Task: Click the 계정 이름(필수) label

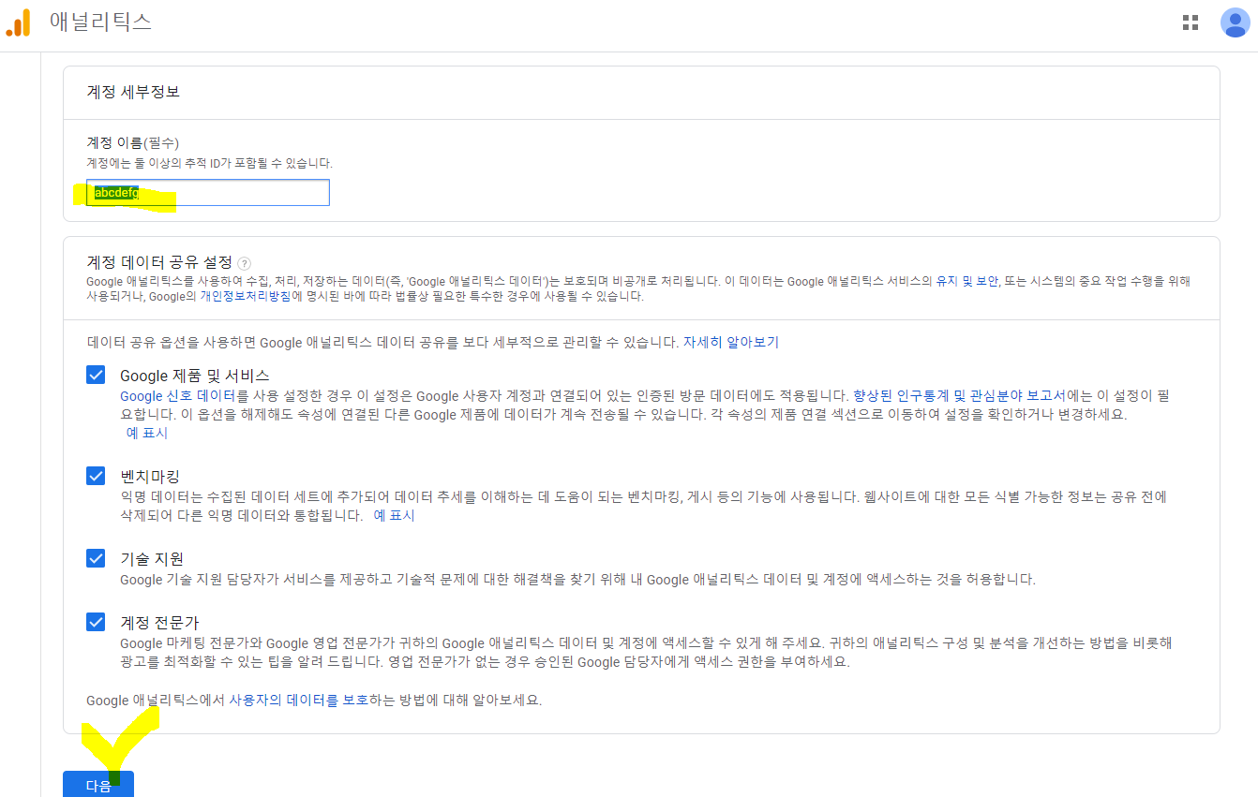Action: tap(133, 143)
